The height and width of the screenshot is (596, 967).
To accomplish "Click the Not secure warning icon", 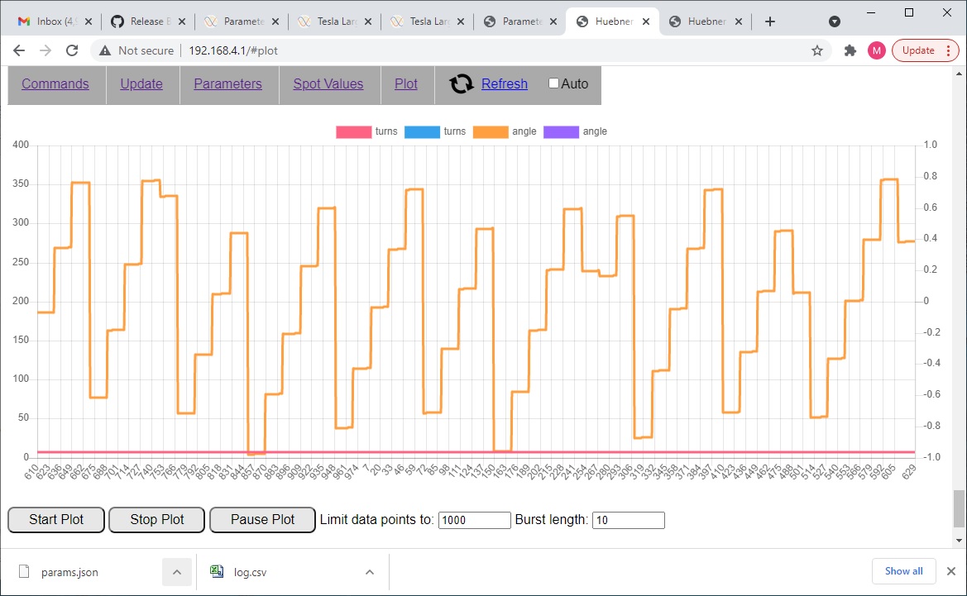I will (x=105, y=50).
